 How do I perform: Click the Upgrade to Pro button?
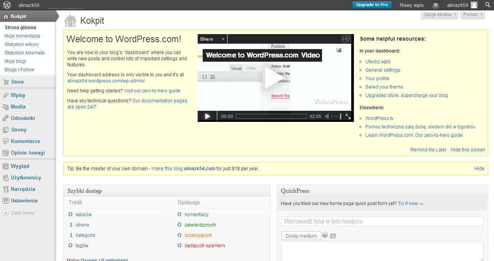tap(372, 5)
